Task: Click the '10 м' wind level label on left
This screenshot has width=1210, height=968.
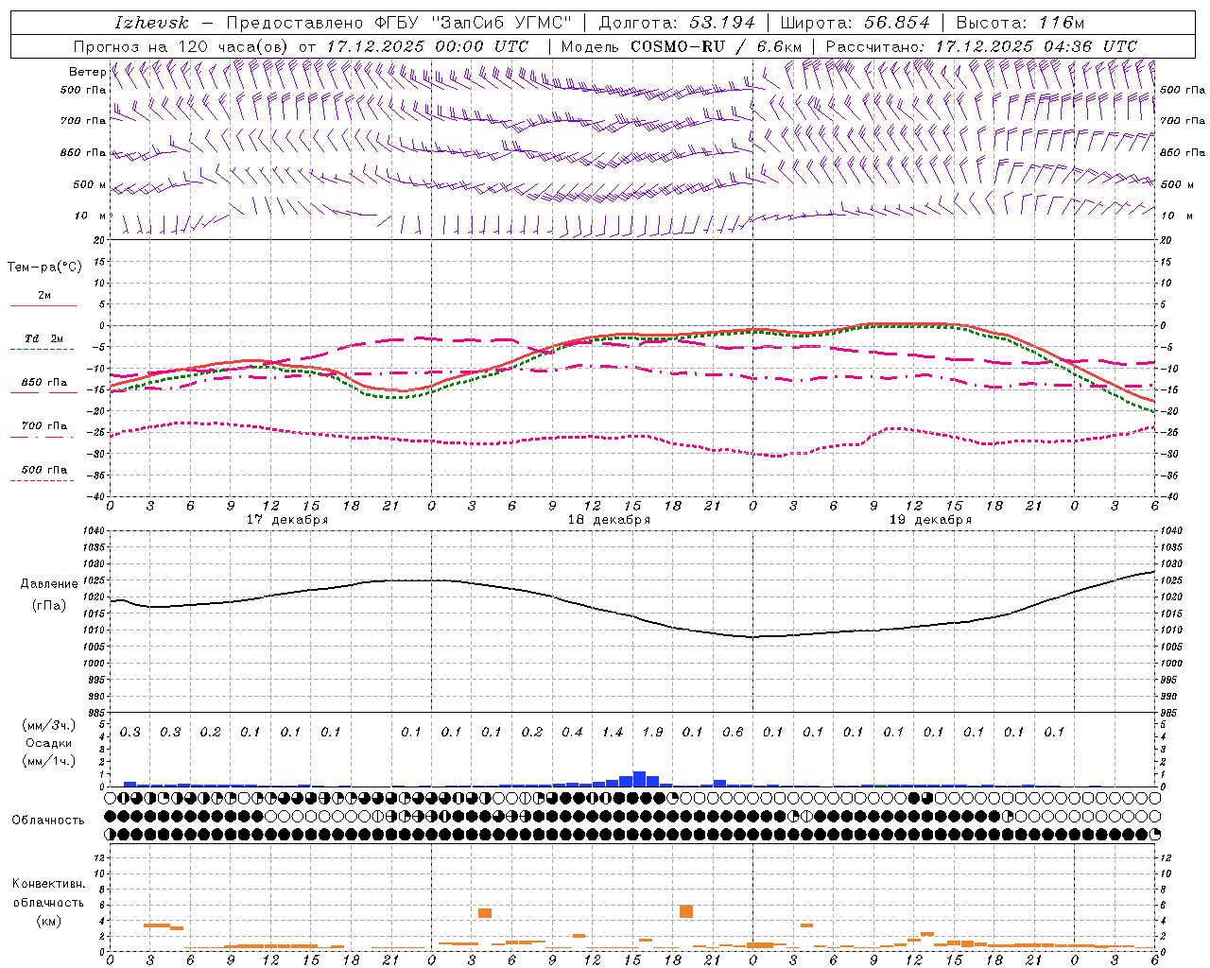Action: pos(90,216)
